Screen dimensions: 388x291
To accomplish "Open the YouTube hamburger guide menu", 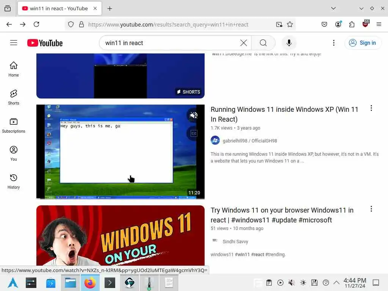I will (14, 43).
